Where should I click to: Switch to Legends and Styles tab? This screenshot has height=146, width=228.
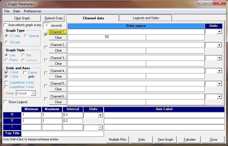[146, 18]
